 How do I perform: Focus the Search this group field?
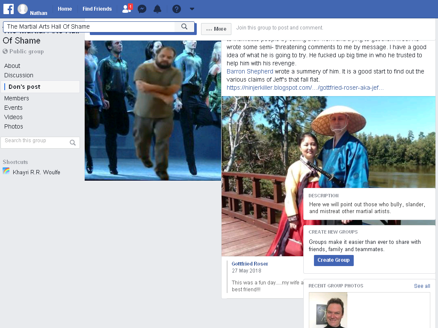click(x=40, y=143)
